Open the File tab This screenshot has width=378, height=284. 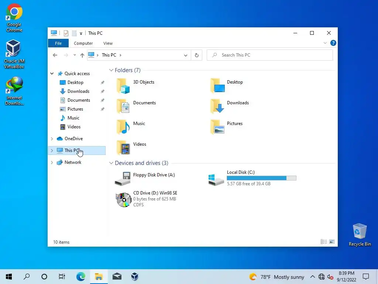click(58, 43)
